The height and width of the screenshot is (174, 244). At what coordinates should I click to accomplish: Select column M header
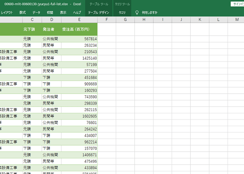[x=236, y=20]
